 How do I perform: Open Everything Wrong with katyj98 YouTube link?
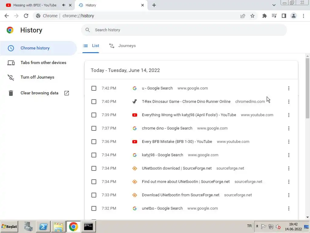(189, 115)
